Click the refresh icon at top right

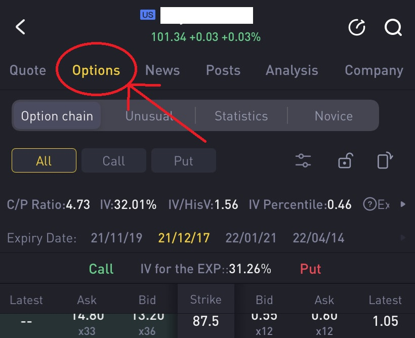(x=357, y=27)
